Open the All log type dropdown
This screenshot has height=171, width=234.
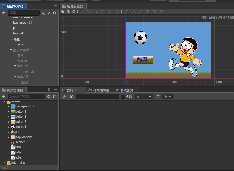pos(144,97)
